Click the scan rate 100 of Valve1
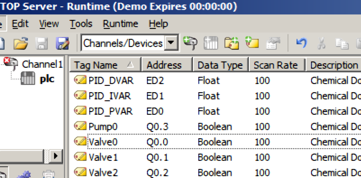This screenshot has height=178, width=361. point(262,157)
